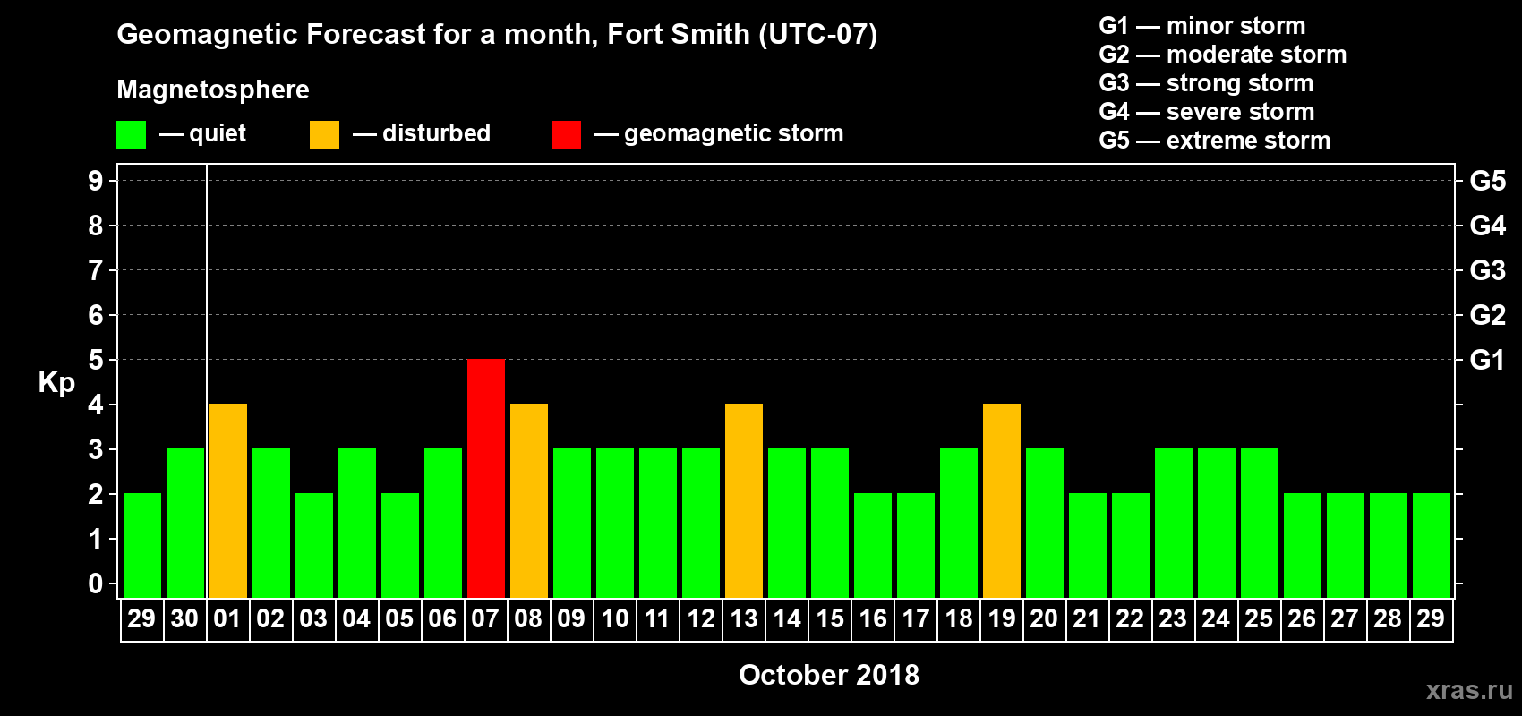The image size is (1522, 716).
Task: Select the green bar for day 26
Action: 1303,546
